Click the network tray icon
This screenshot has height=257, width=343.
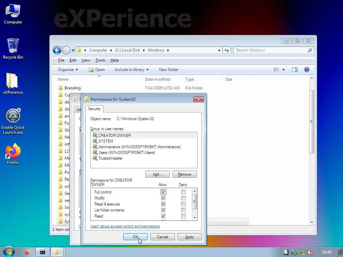[302, 252]
